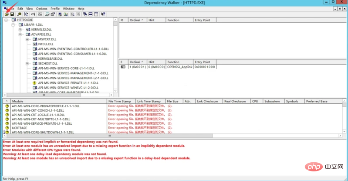This screenshot has width=348, height=181.
Task: Select API-MS-WIN-EVENTING-CONTROLLER-L1-1-0.DLL in the tree
Action: 74,49
